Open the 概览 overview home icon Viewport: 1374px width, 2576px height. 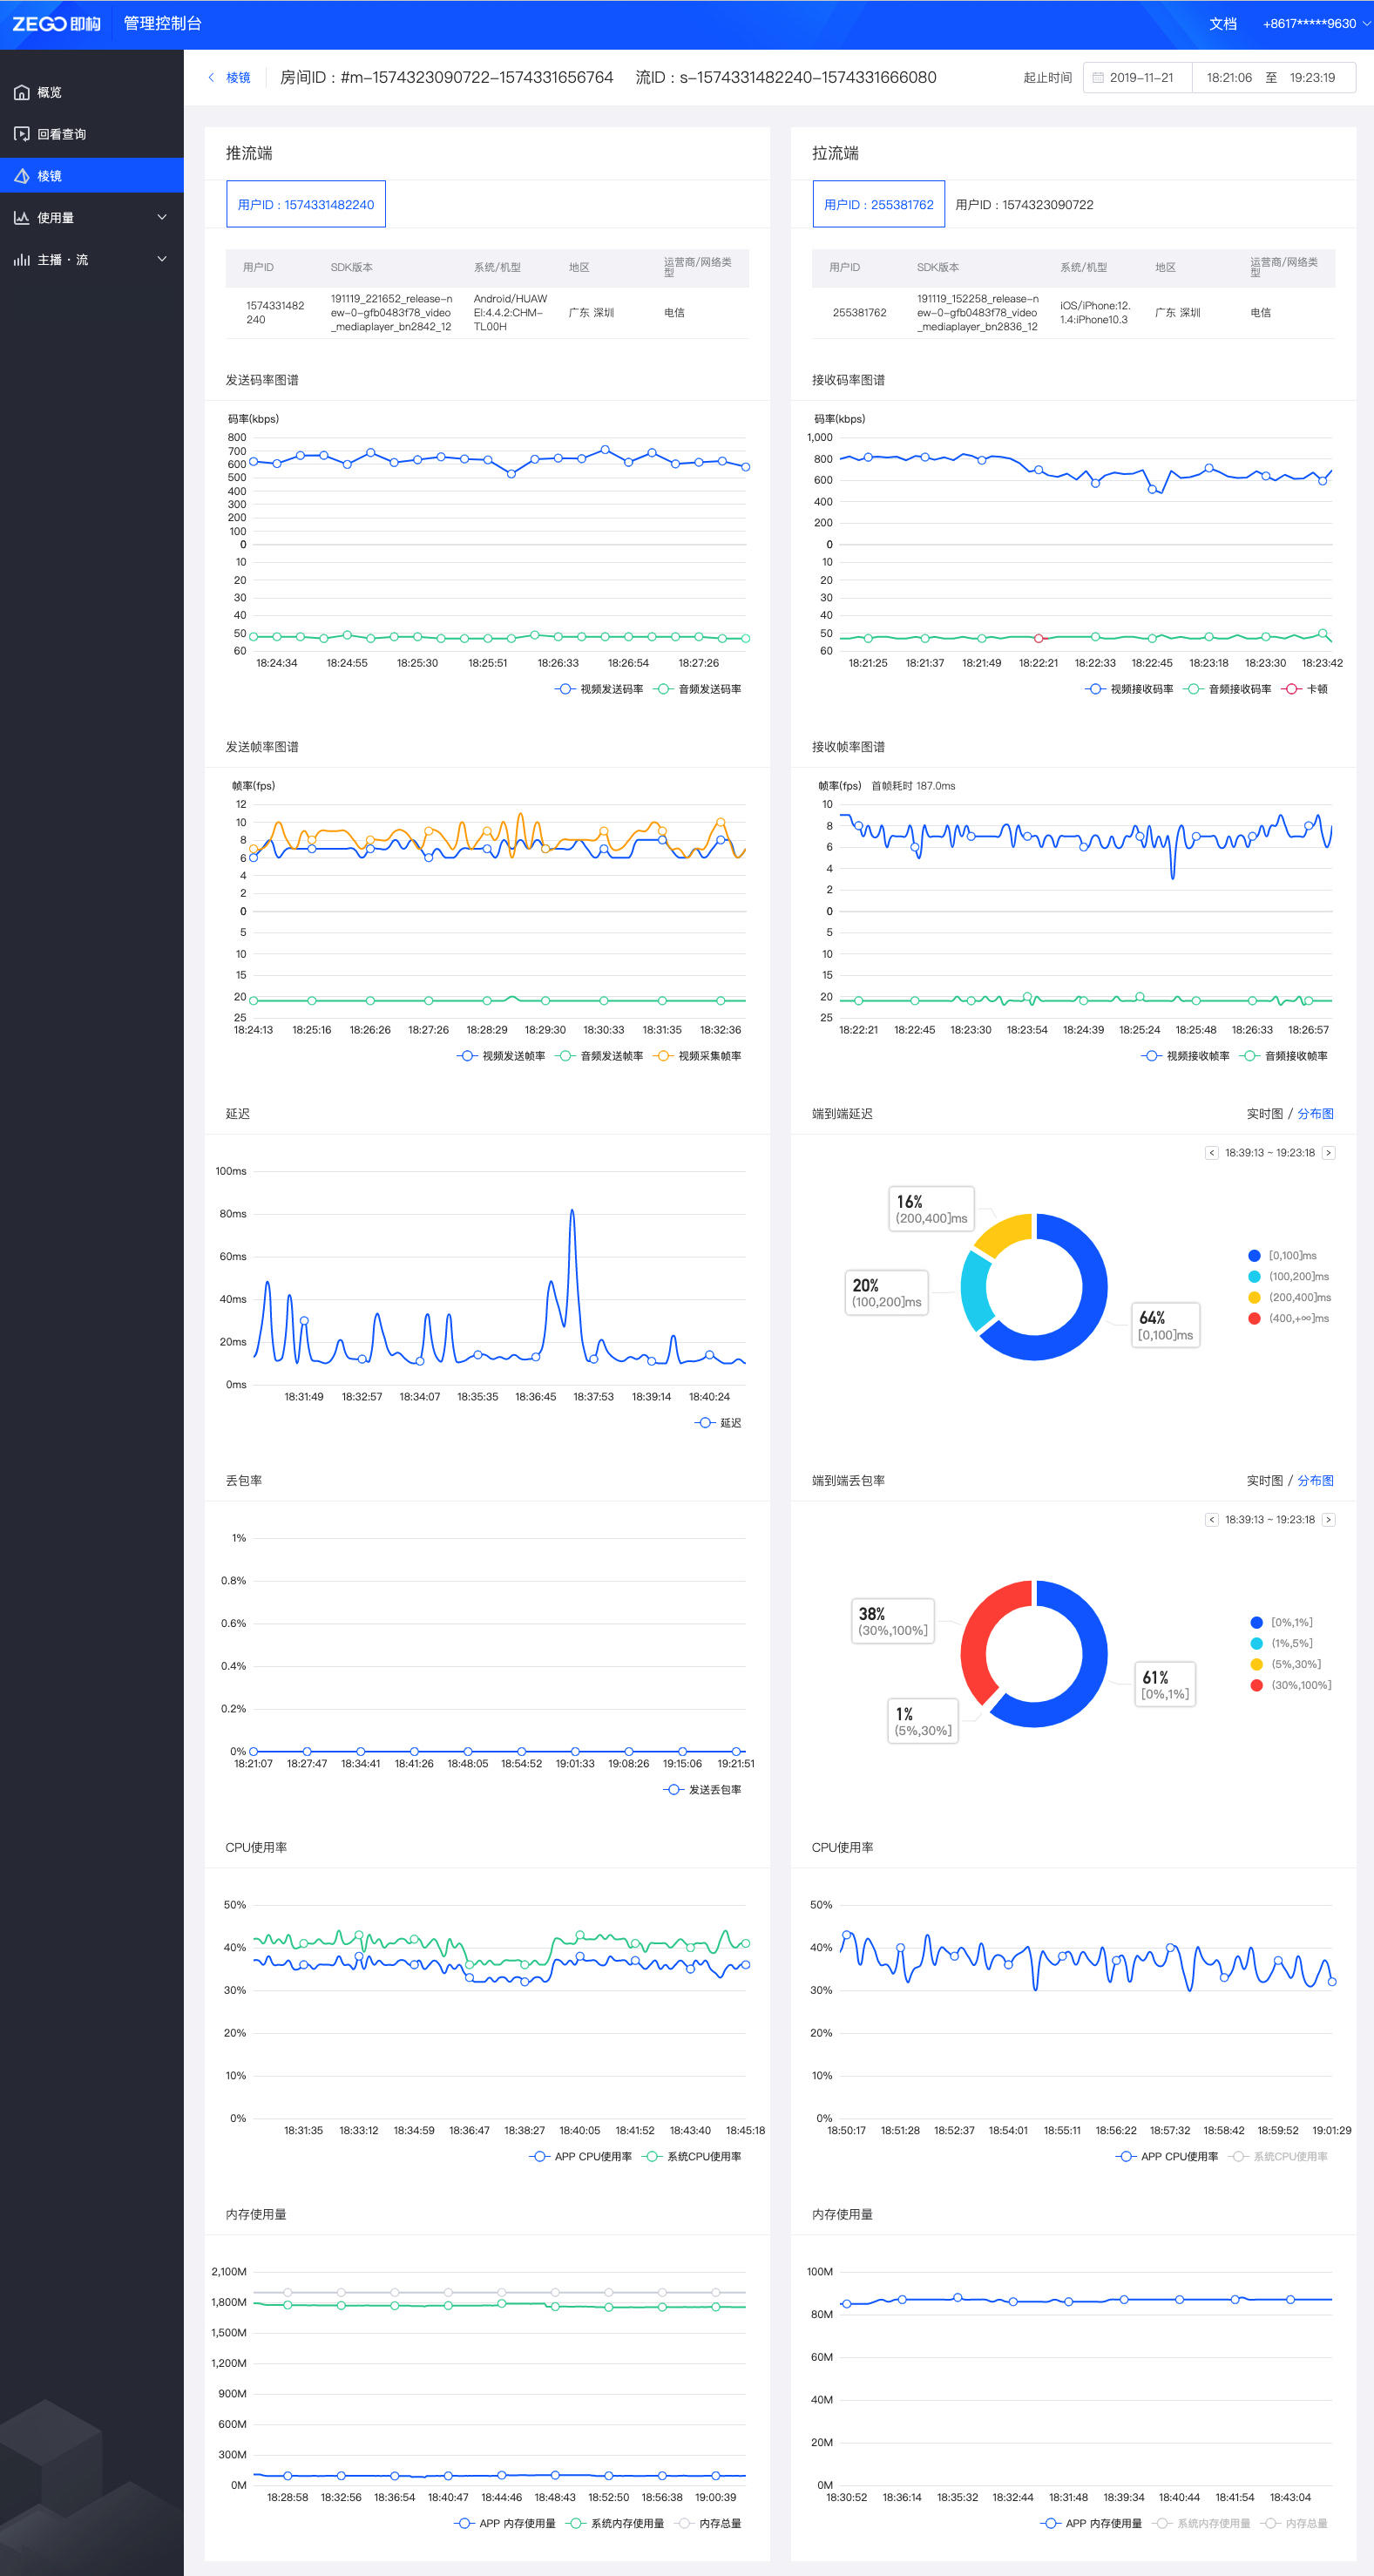point(21,92)
